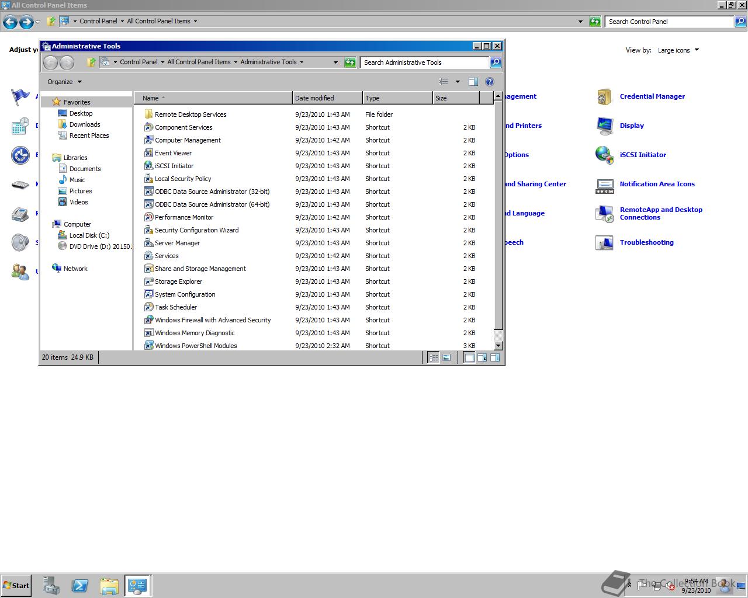
Task: Open Server Manager from the taskbar
Action: point(51,586)
